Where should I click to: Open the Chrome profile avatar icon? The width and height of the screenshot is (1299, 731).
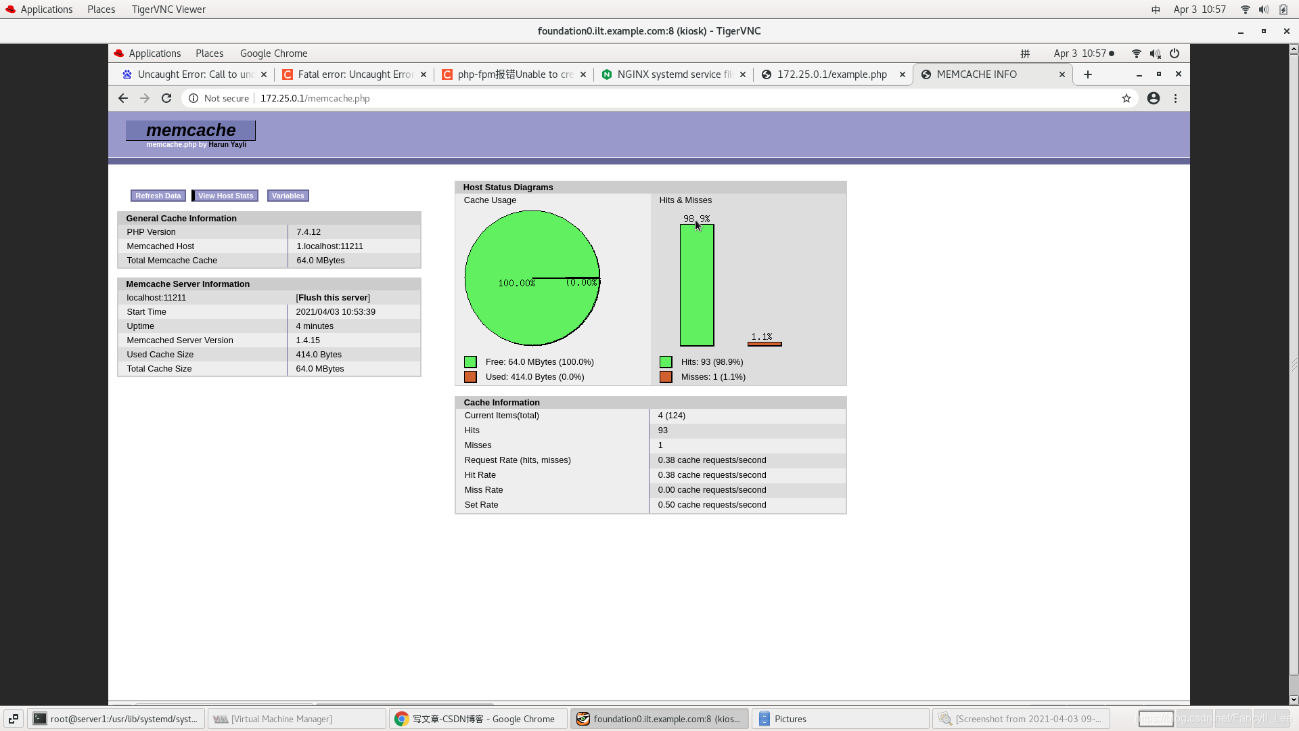[1154, 98]
